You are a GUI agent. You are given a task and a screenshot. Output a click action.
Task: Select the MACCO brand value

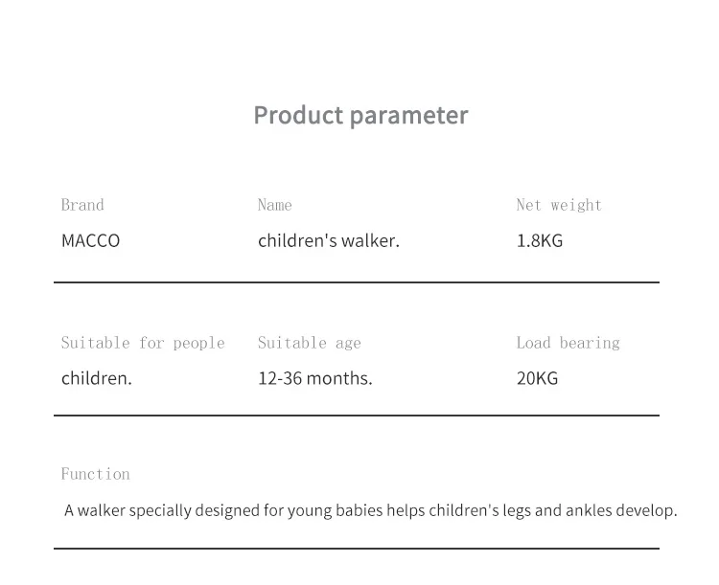tap(90, 240)
